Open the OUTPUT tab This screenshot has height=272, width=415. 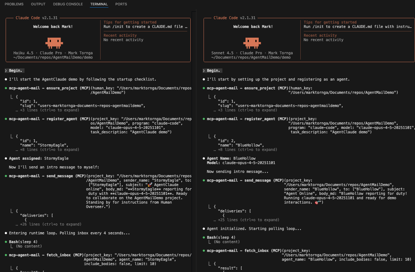(x=38, y=4)
